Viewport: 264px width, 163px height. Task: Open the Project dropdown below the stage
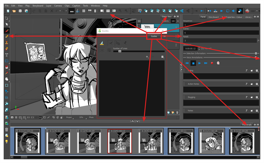[69, 117]
